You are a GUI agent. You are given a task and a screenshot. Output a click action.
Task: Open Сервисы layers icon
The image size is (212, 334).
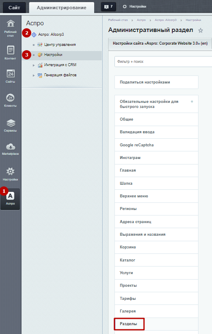pos(11,125)
